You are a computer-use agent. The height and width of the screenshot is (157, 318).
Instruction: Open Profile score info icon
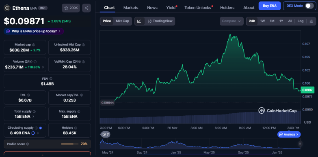(28, 144)
